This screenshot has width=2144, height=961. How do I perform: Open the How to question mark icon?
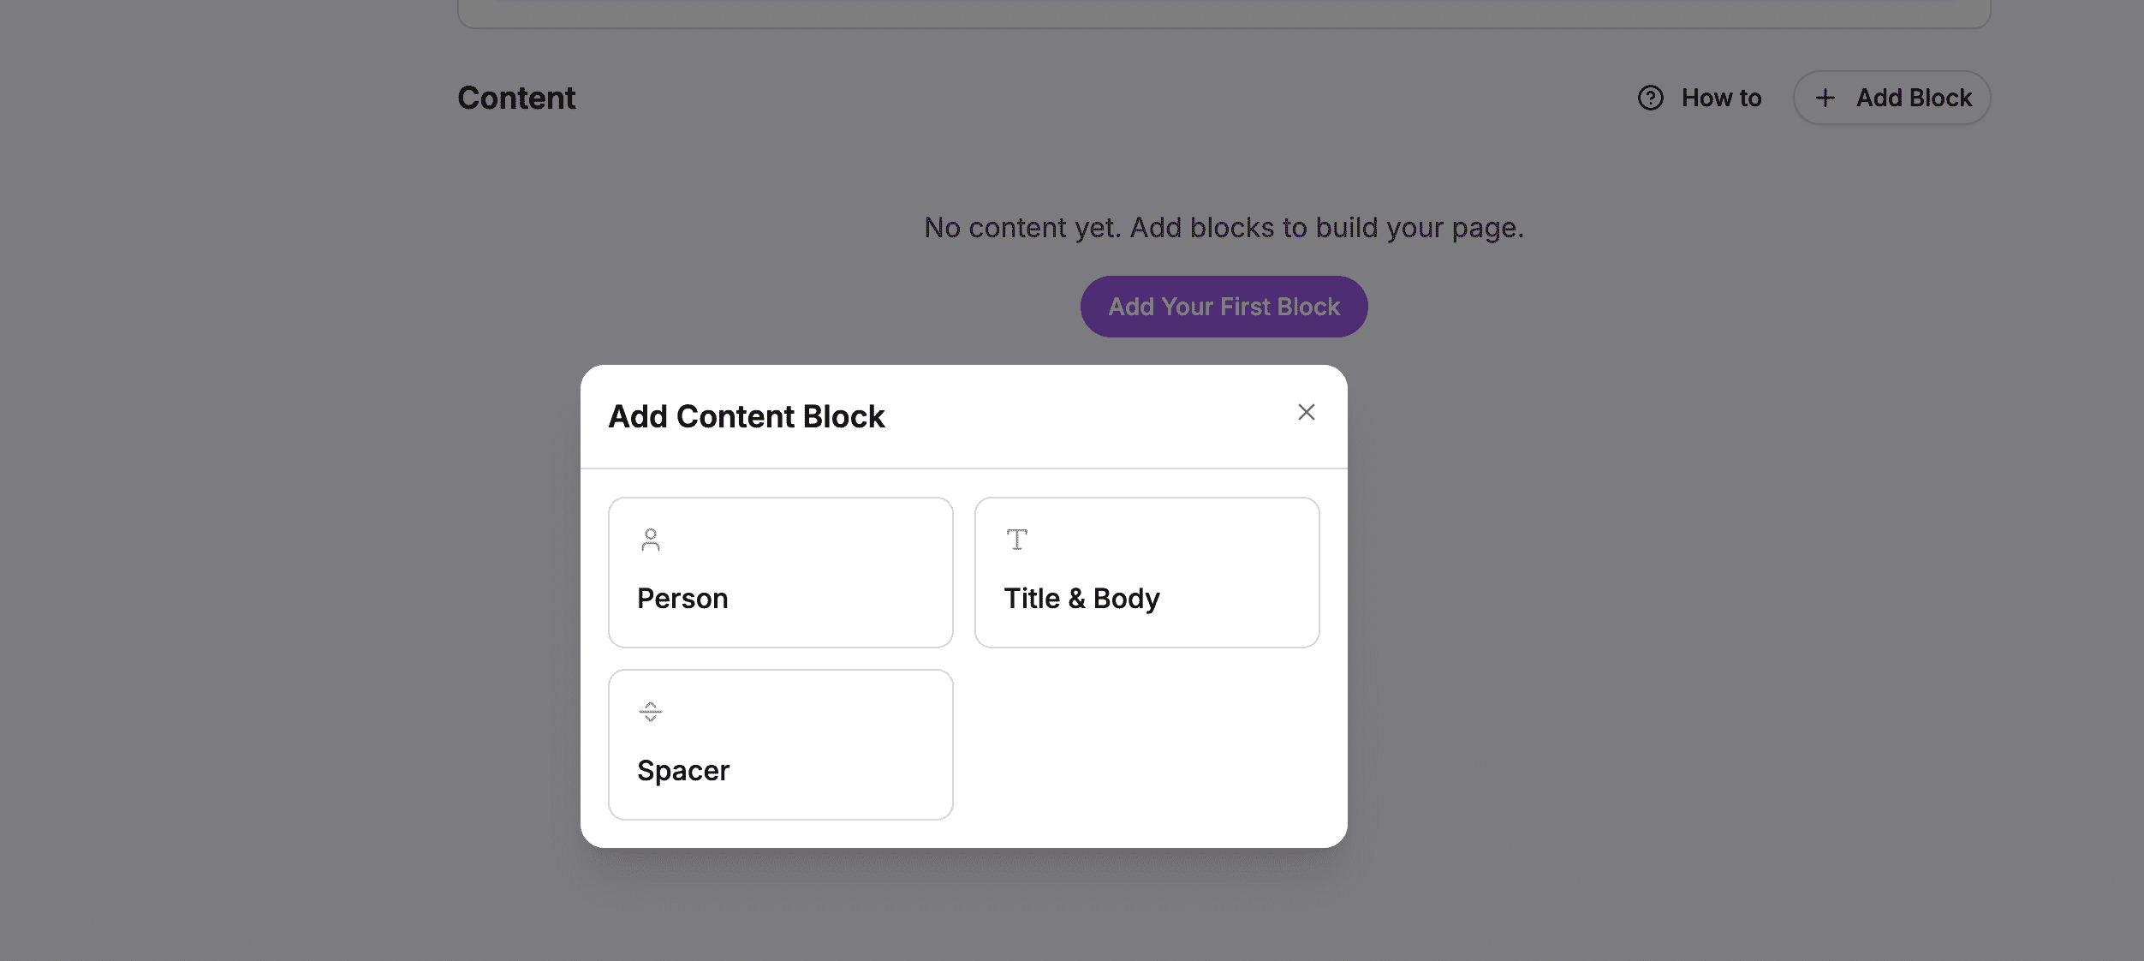tap(1651, 98)
